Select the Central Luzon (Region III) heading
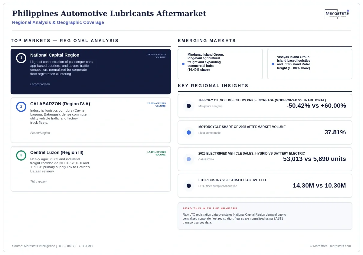Image resolution: width=363 pixels, height=255 pixels. point(57,152)
